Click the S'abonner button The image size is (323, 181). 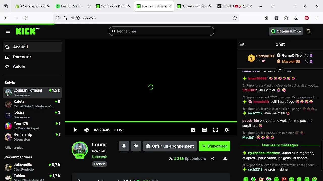coord(214,146)
